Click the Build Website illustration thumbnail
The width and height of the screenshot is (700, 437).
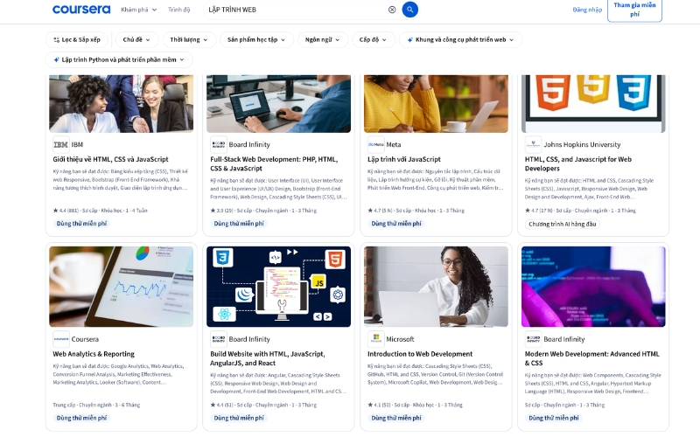click(x=278, y=287)
